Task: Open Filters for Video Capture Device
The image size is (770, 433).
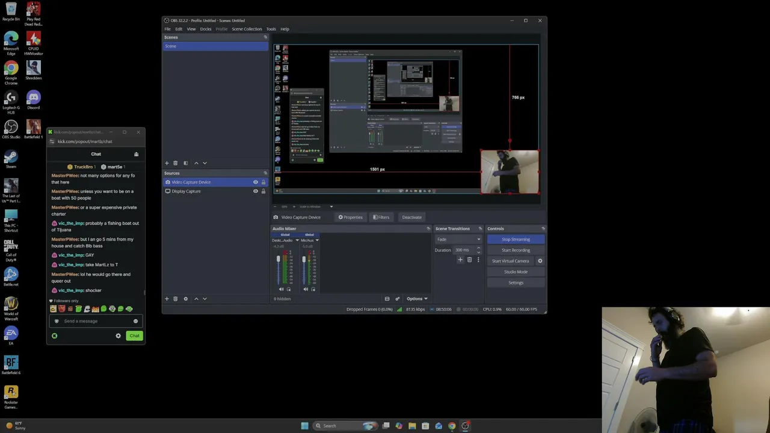Action: pyautogui.click(x=381, y=217)
